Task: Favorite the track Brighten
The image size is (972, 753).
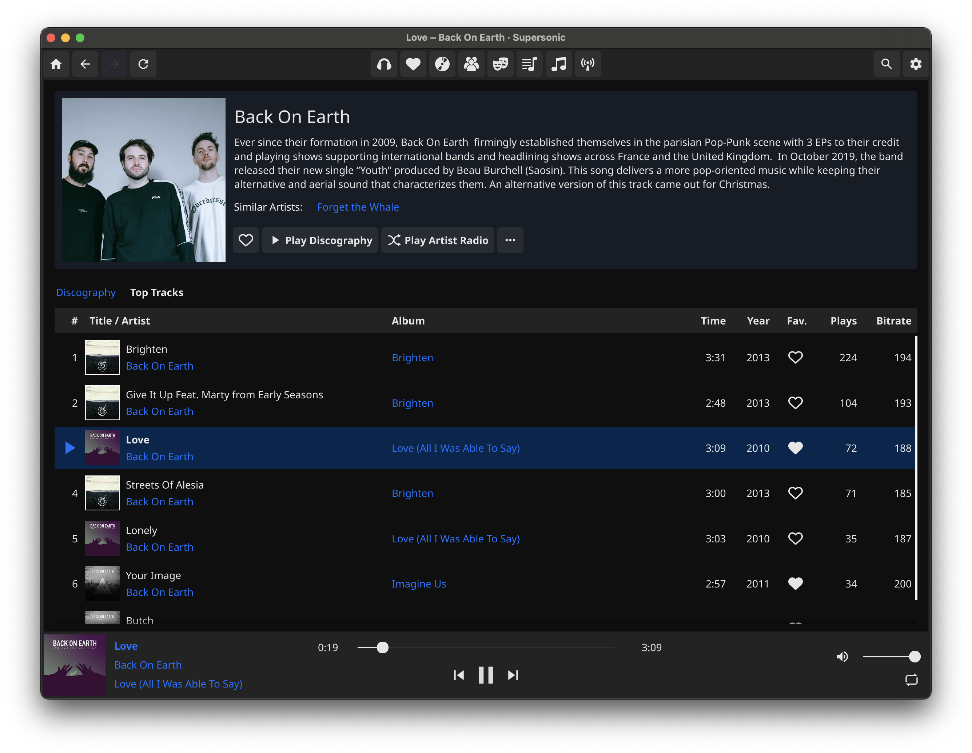Action: 795,357
